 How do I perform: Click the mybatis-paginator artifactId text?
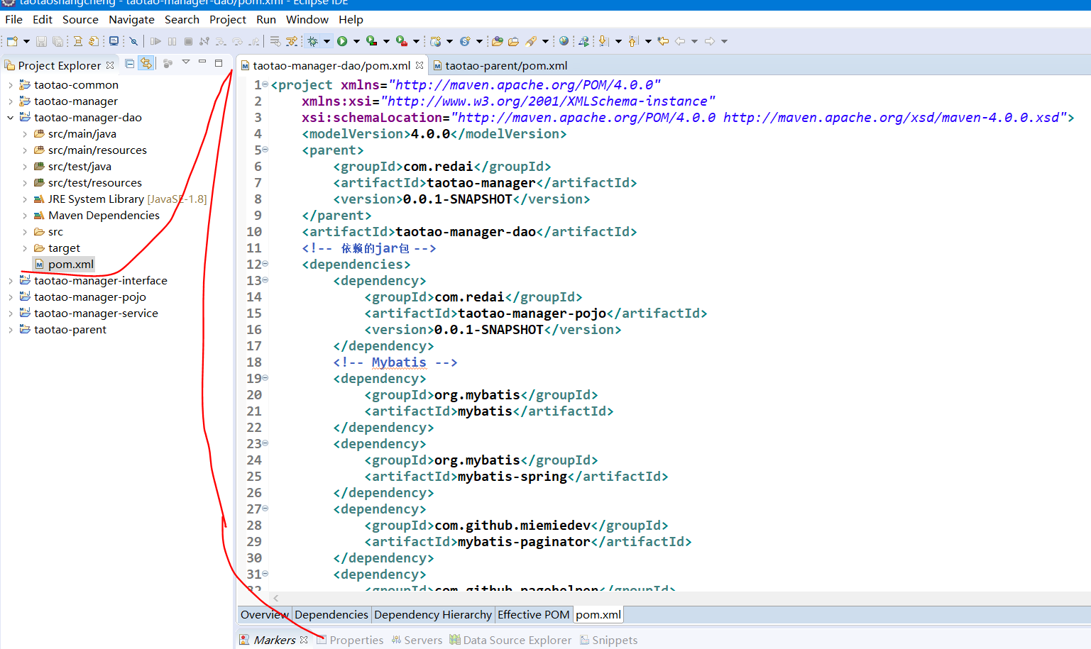[524, 542]
